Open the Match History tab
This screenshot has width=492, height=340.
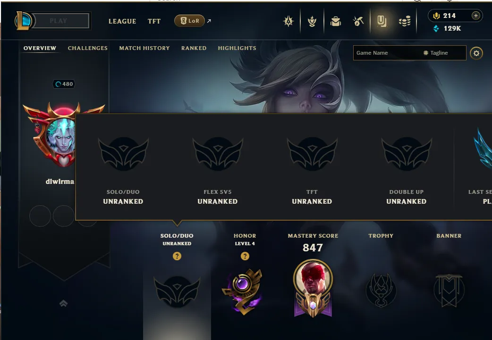(x=144, y=48)
